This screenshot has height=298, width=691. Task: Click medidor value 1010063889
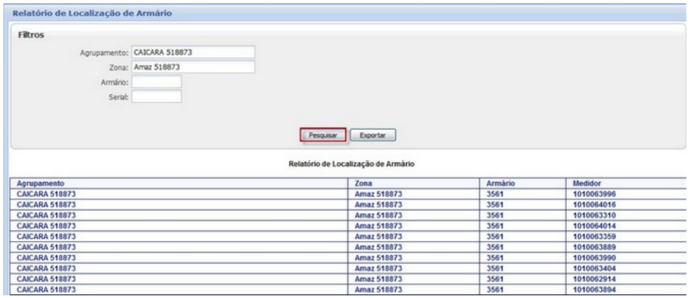[x=595, y=247]
